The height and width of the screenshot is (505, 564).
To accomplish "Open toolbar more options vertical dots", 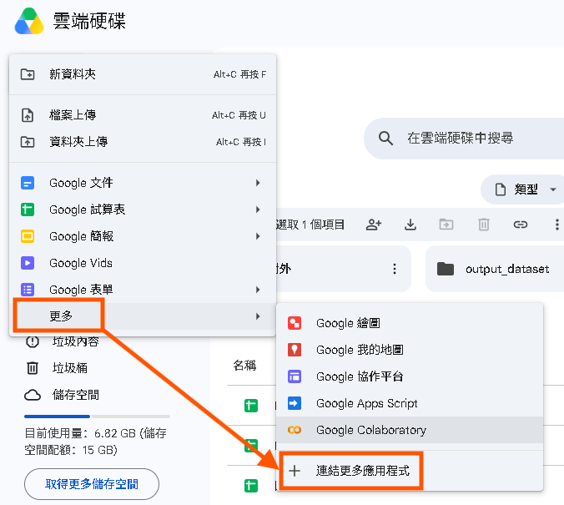I will pos(556,225).
